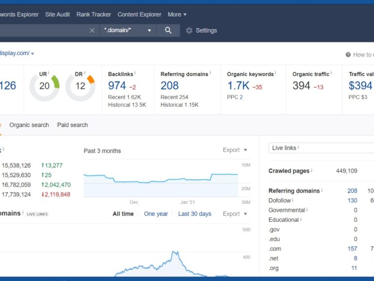
Task: Click info icon next to Live links
Action: [298, 147]
